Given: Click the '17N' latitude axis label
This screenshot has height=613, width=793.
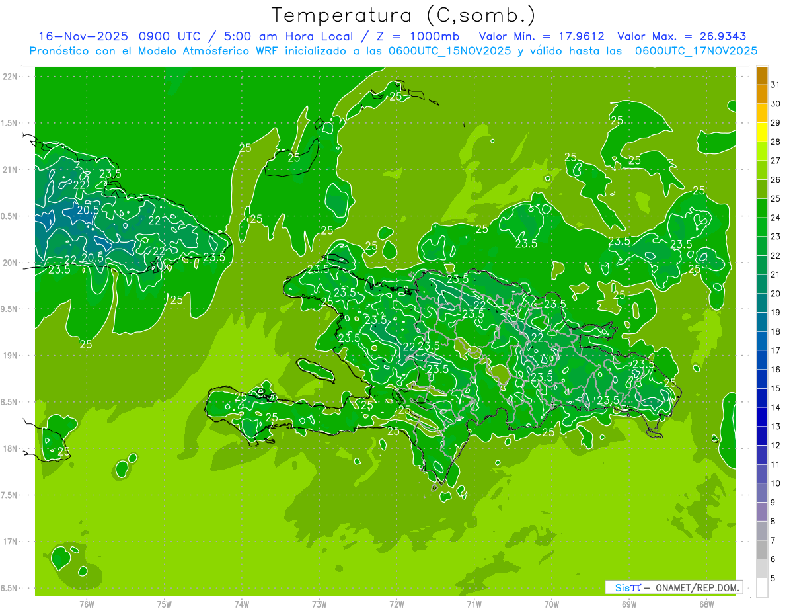Looking at the screenshot, I should pos(10,542).
